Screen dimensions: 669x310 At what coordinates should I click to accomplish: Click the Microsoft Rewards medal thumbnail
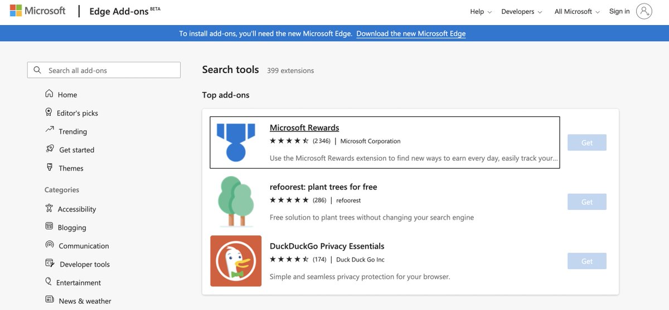coord(236,142)
